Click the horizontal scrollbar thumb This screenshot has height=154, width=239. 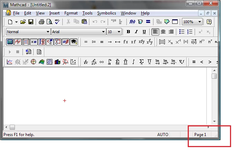point(12,127)
